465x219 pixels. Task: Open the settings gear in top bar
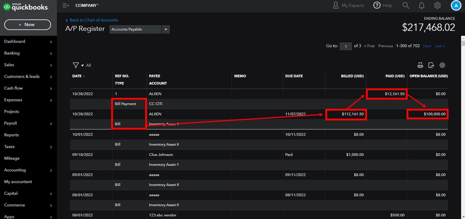pyautogui.click(x=437, y=5)
